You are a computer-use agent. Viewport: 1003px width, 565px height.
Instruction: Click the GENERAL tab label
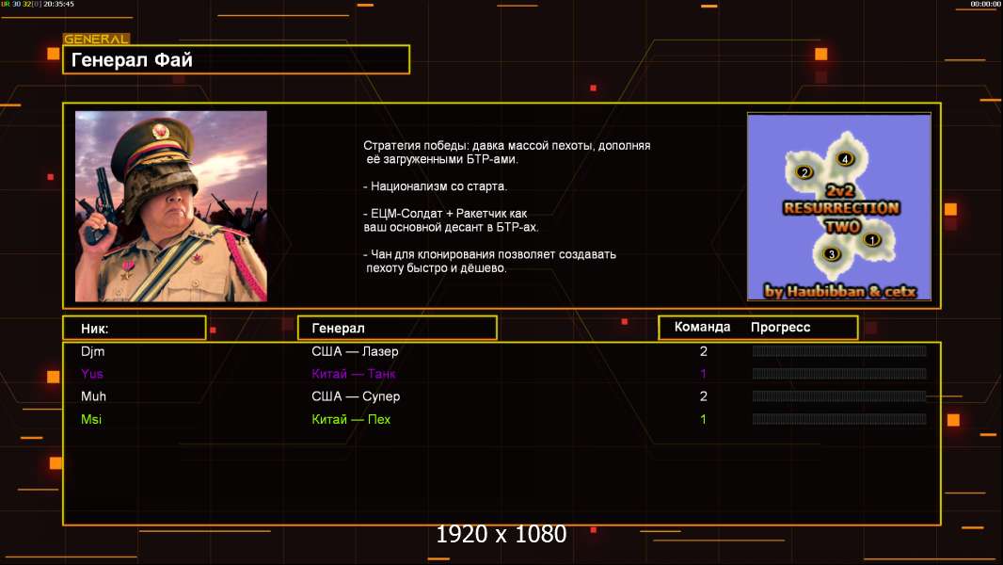(x=96, y=39)
